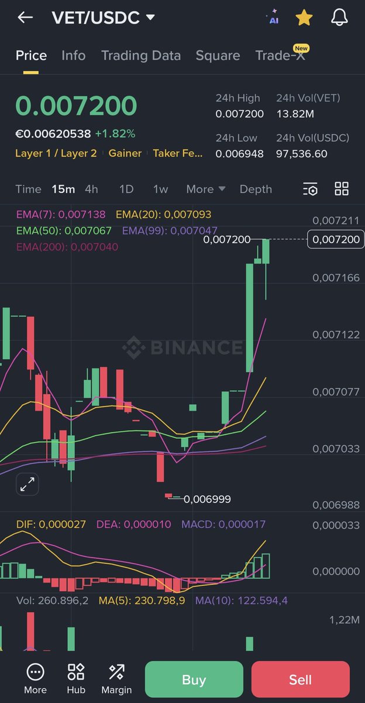The height and width of the screenshot is (703, 365).
Task: Tap the red Sell button
Action: tap(301, 680)
